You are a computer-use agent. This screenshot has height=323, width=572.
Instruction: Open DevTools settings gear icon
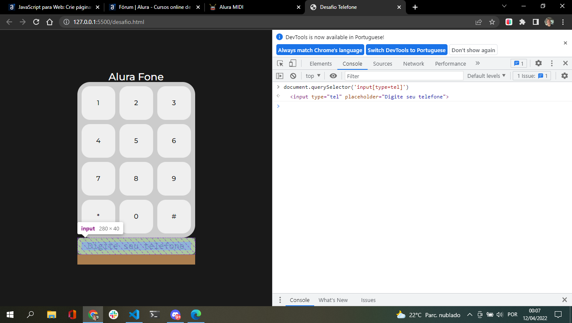538,64
